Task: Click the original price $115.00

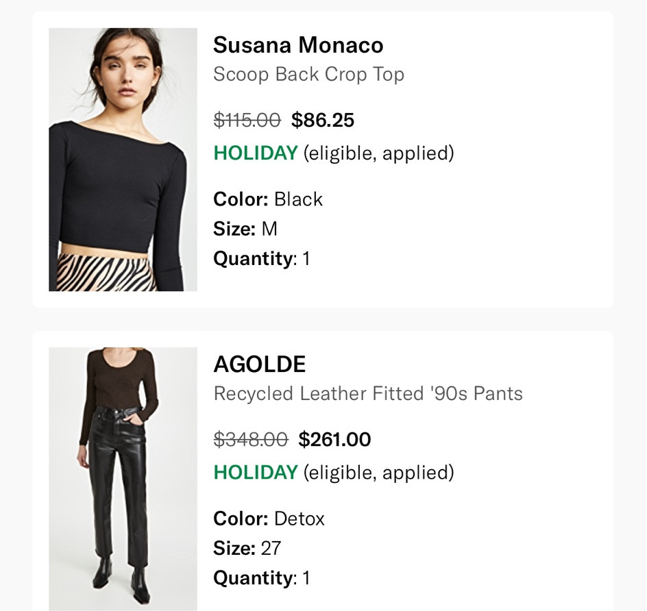Action: click(x=245, y=120)
